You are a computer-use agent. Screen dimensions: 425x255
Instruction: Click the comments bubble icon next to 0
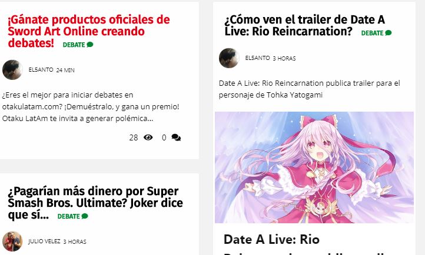(176, 137)
